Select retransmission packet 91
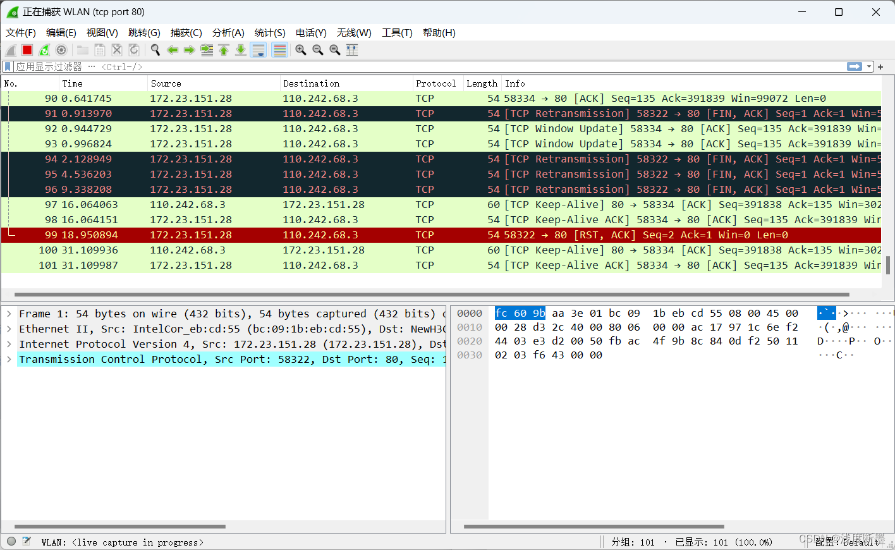This screenshot has width=895, height=550. tap(441, 114)
